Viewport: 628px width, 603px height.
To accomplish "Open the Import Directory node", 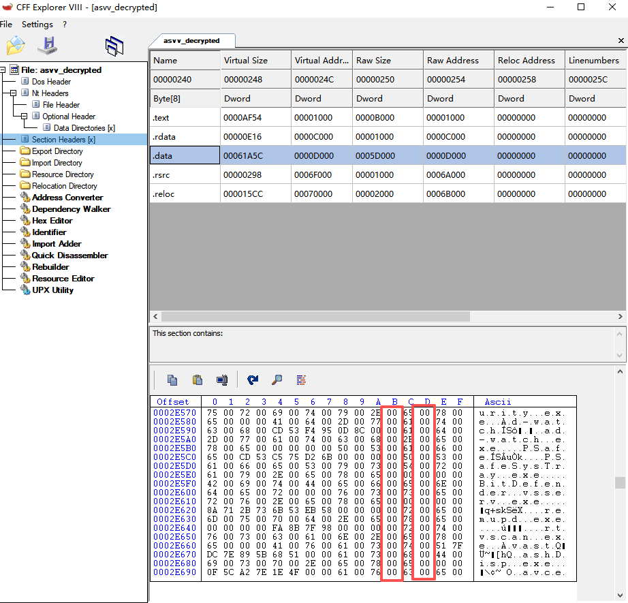I will point(57,163).
